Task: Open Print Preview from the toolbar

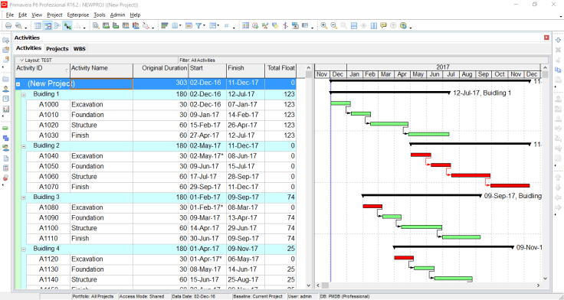Action: click(18, 25)
